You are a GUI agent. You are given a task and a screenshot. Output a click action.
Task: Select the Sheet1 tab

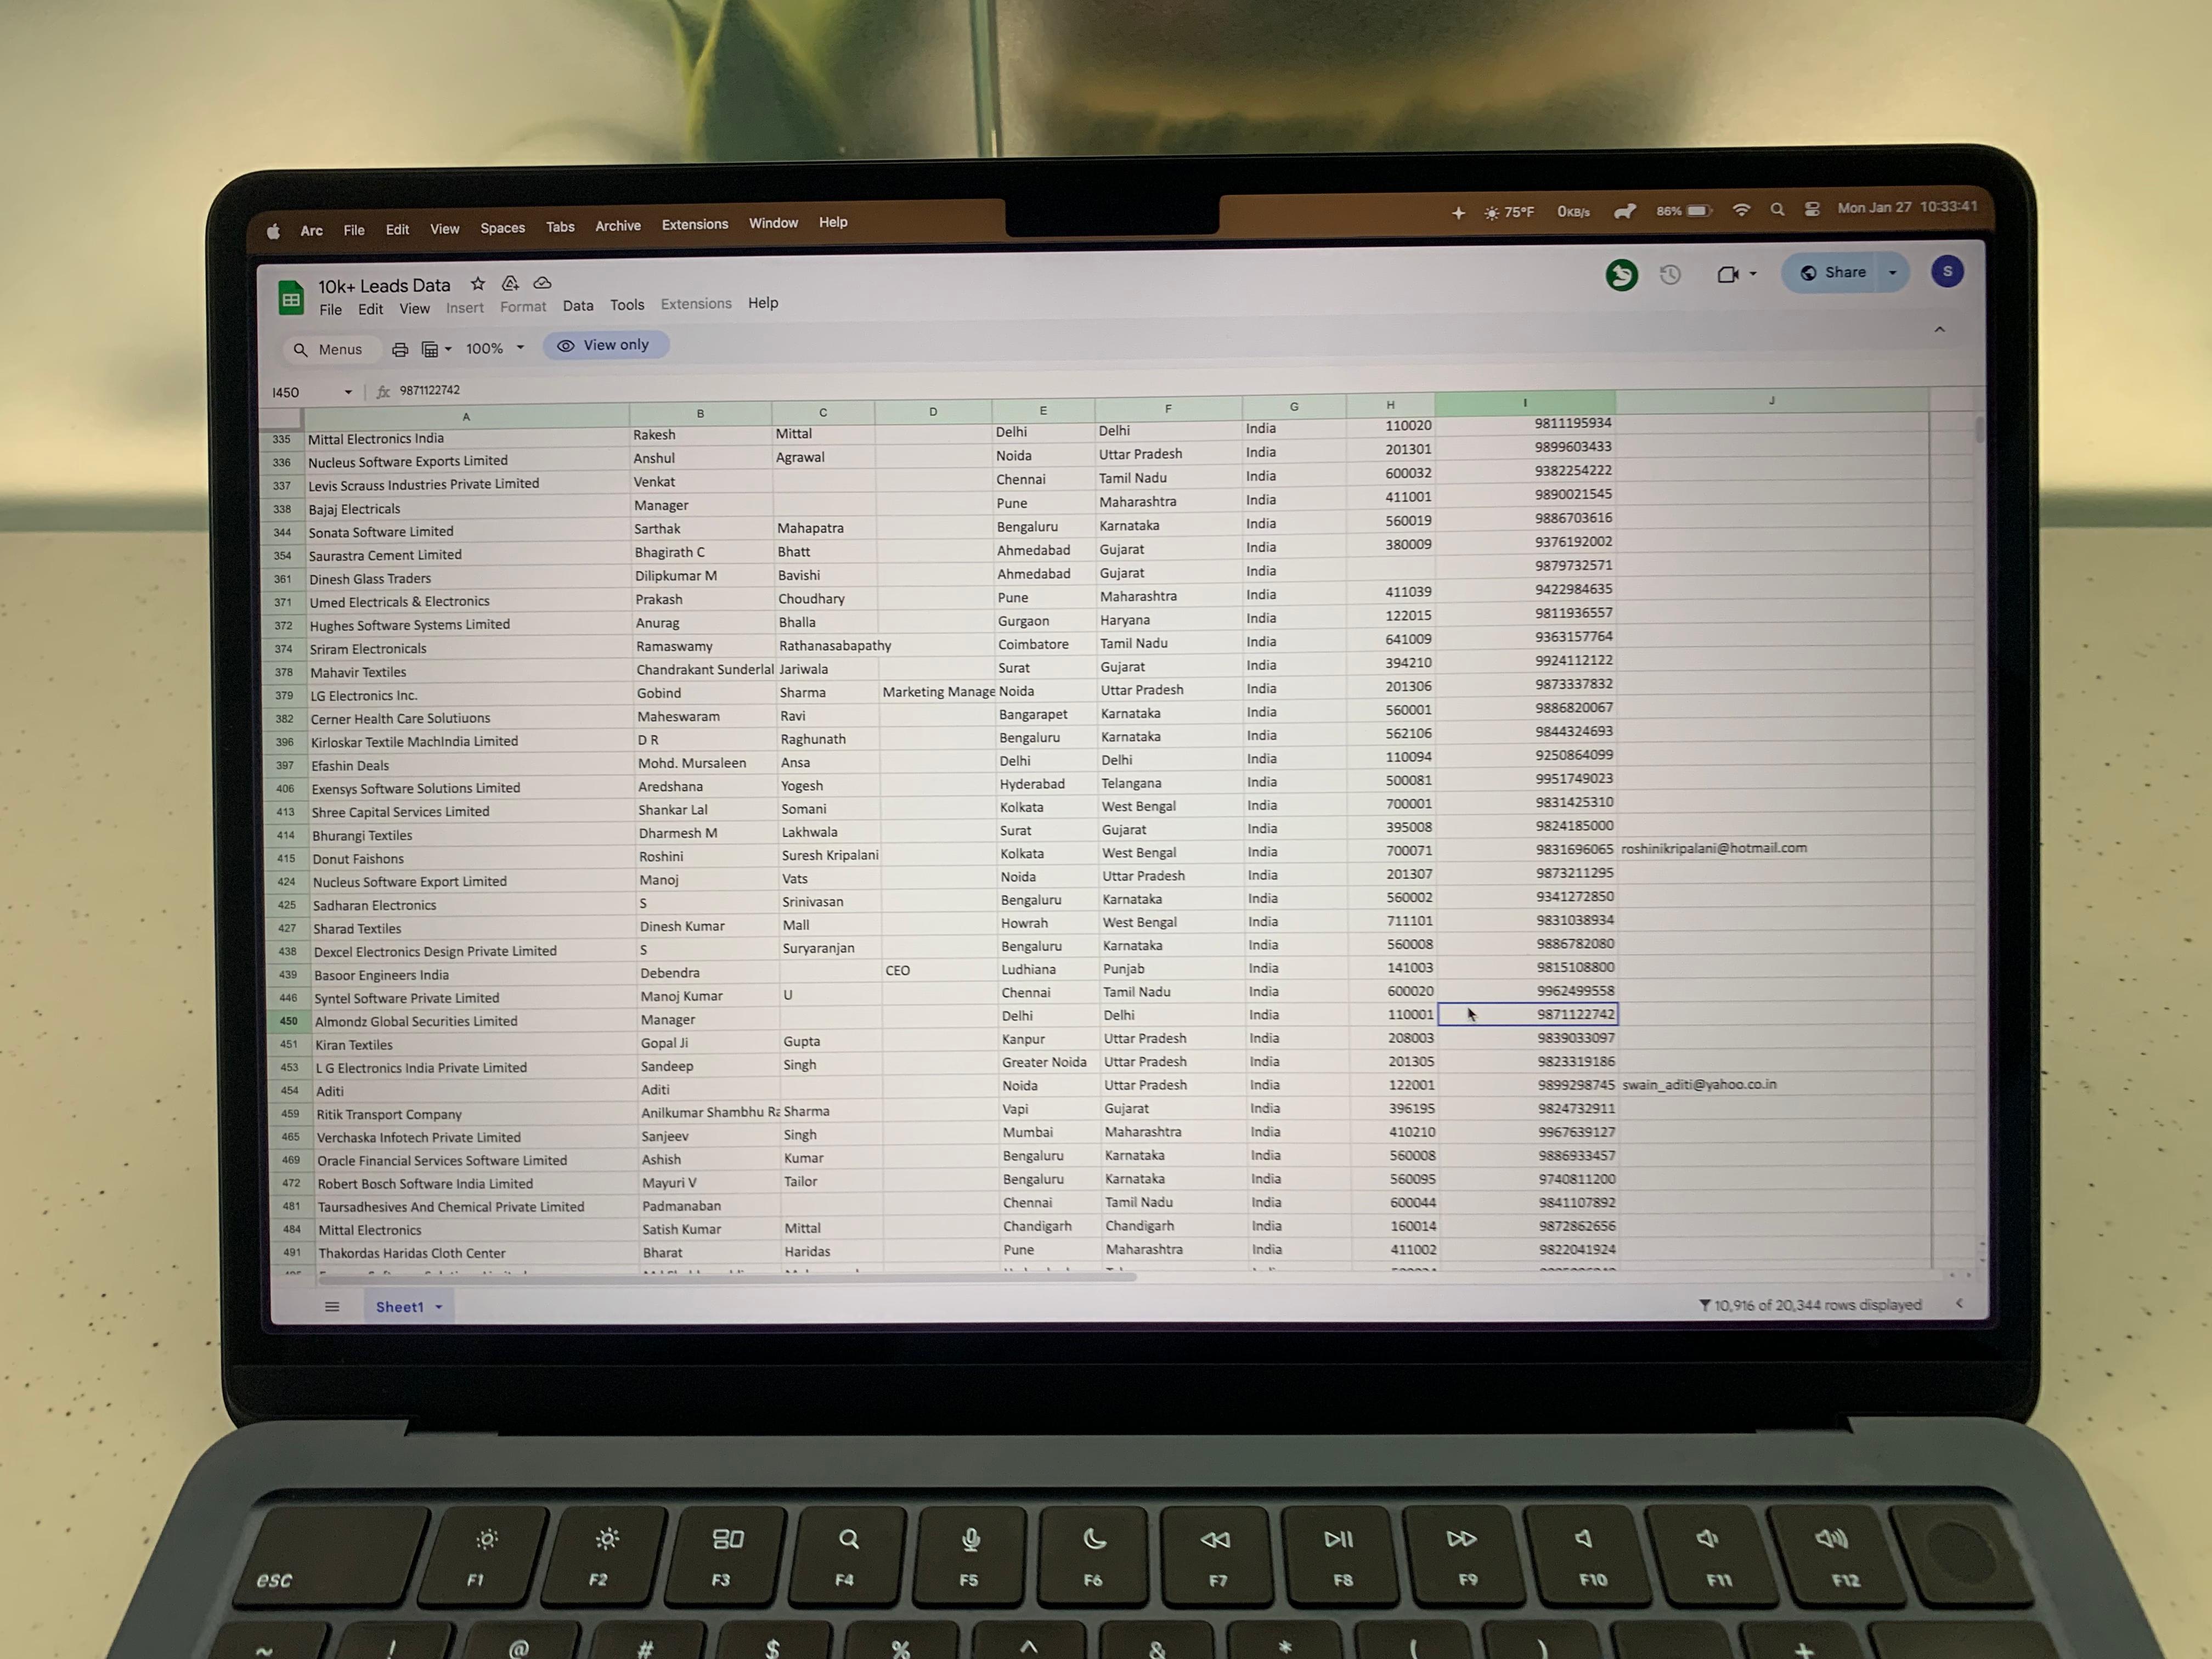409,1307
